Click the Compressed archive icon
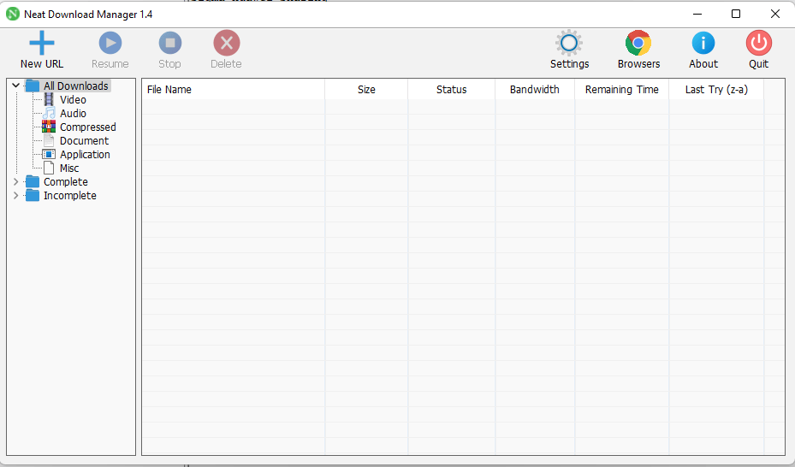 coord(49,127)
